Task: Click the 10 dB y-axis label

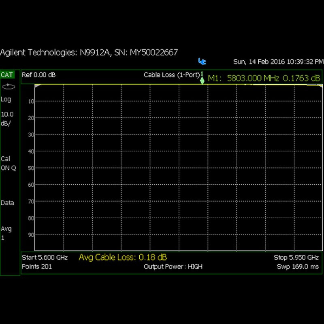Action: pyautogui.click(x=31, y=102)
